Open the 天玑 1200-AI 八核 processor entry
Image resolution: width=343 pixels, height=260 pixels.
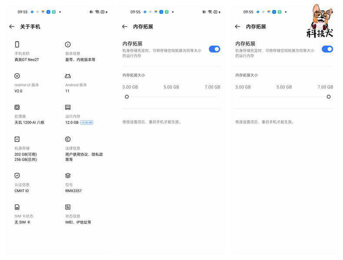pos(30,123)
